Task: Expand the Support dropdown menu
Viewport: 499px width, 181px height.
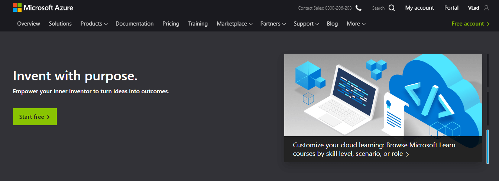Action: pos(307,24)
